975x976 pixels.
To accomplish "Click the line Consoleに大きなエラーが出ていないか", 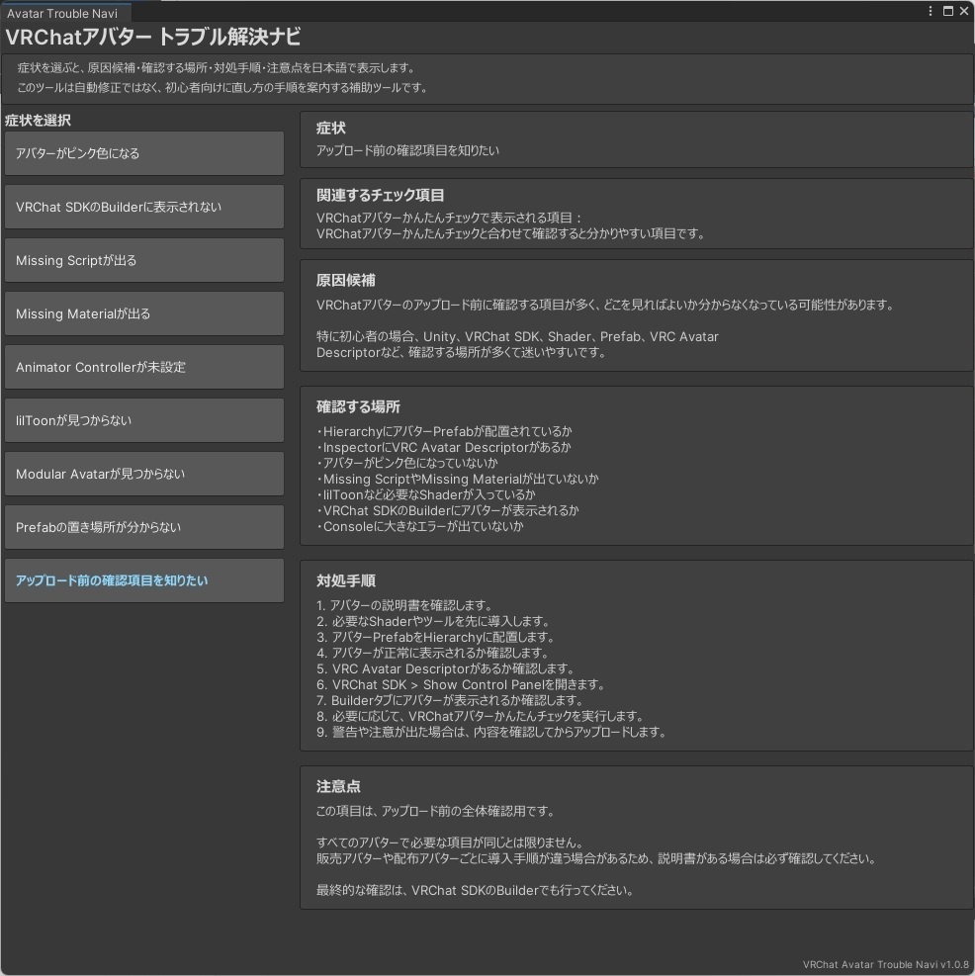I will coord(420,527).
